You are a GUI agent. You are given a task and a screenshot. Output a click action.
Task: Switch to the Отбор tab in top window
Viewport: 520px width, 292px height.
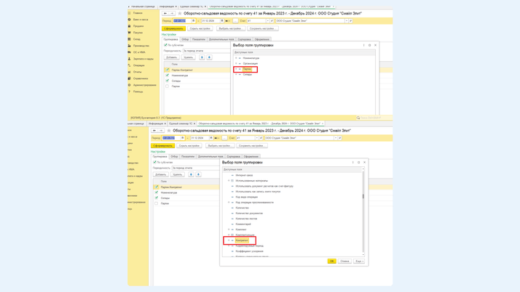[x=185, y=39]
